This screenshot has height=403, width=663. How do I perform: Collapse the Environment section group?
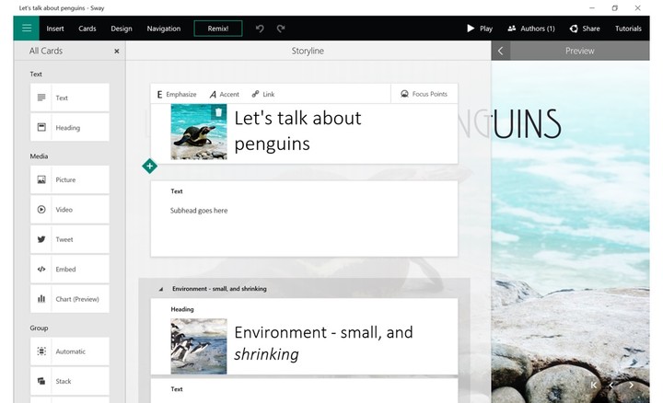coord(161,289)
